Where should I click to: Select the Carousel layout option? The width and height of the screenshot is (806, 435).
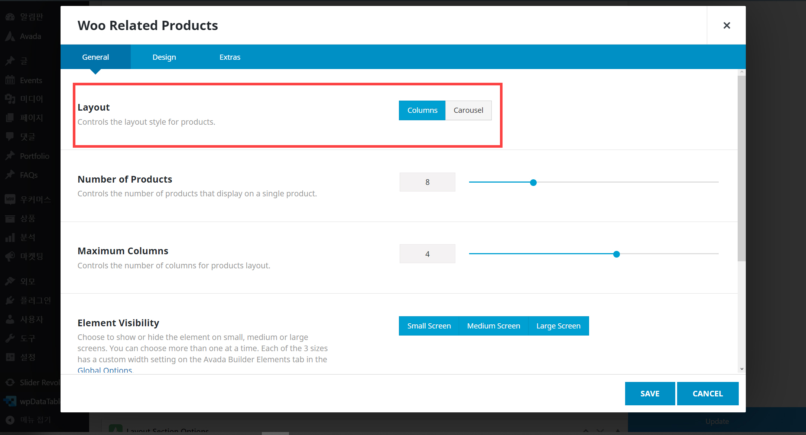[x=468, y=110]
